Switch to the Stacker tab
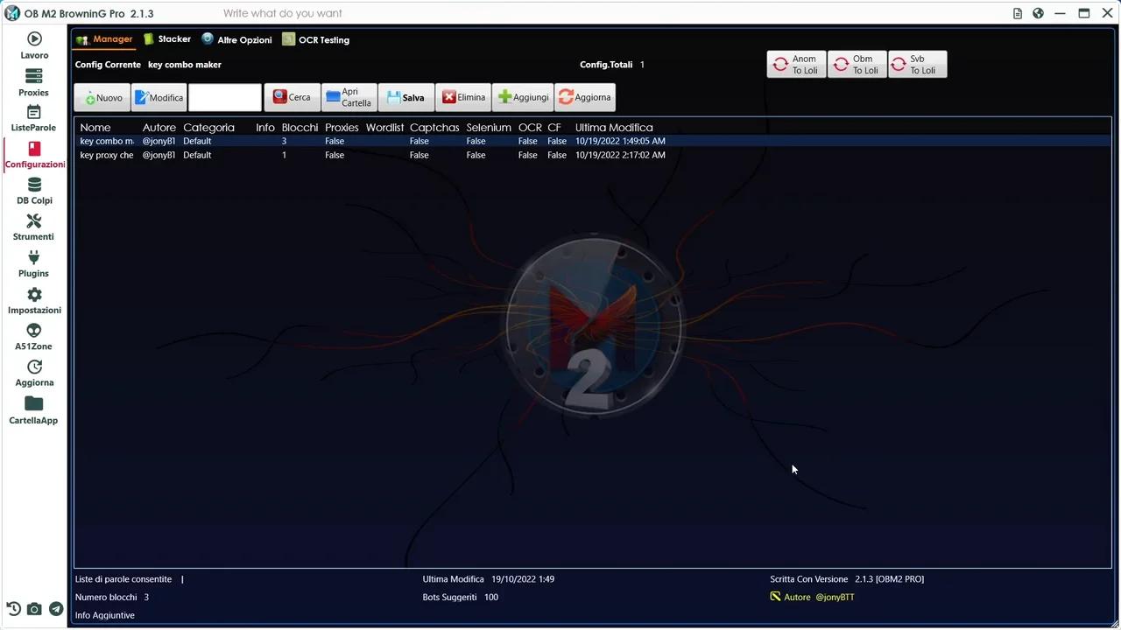This screenshot has width=1121, height=630. click(167, 39)
